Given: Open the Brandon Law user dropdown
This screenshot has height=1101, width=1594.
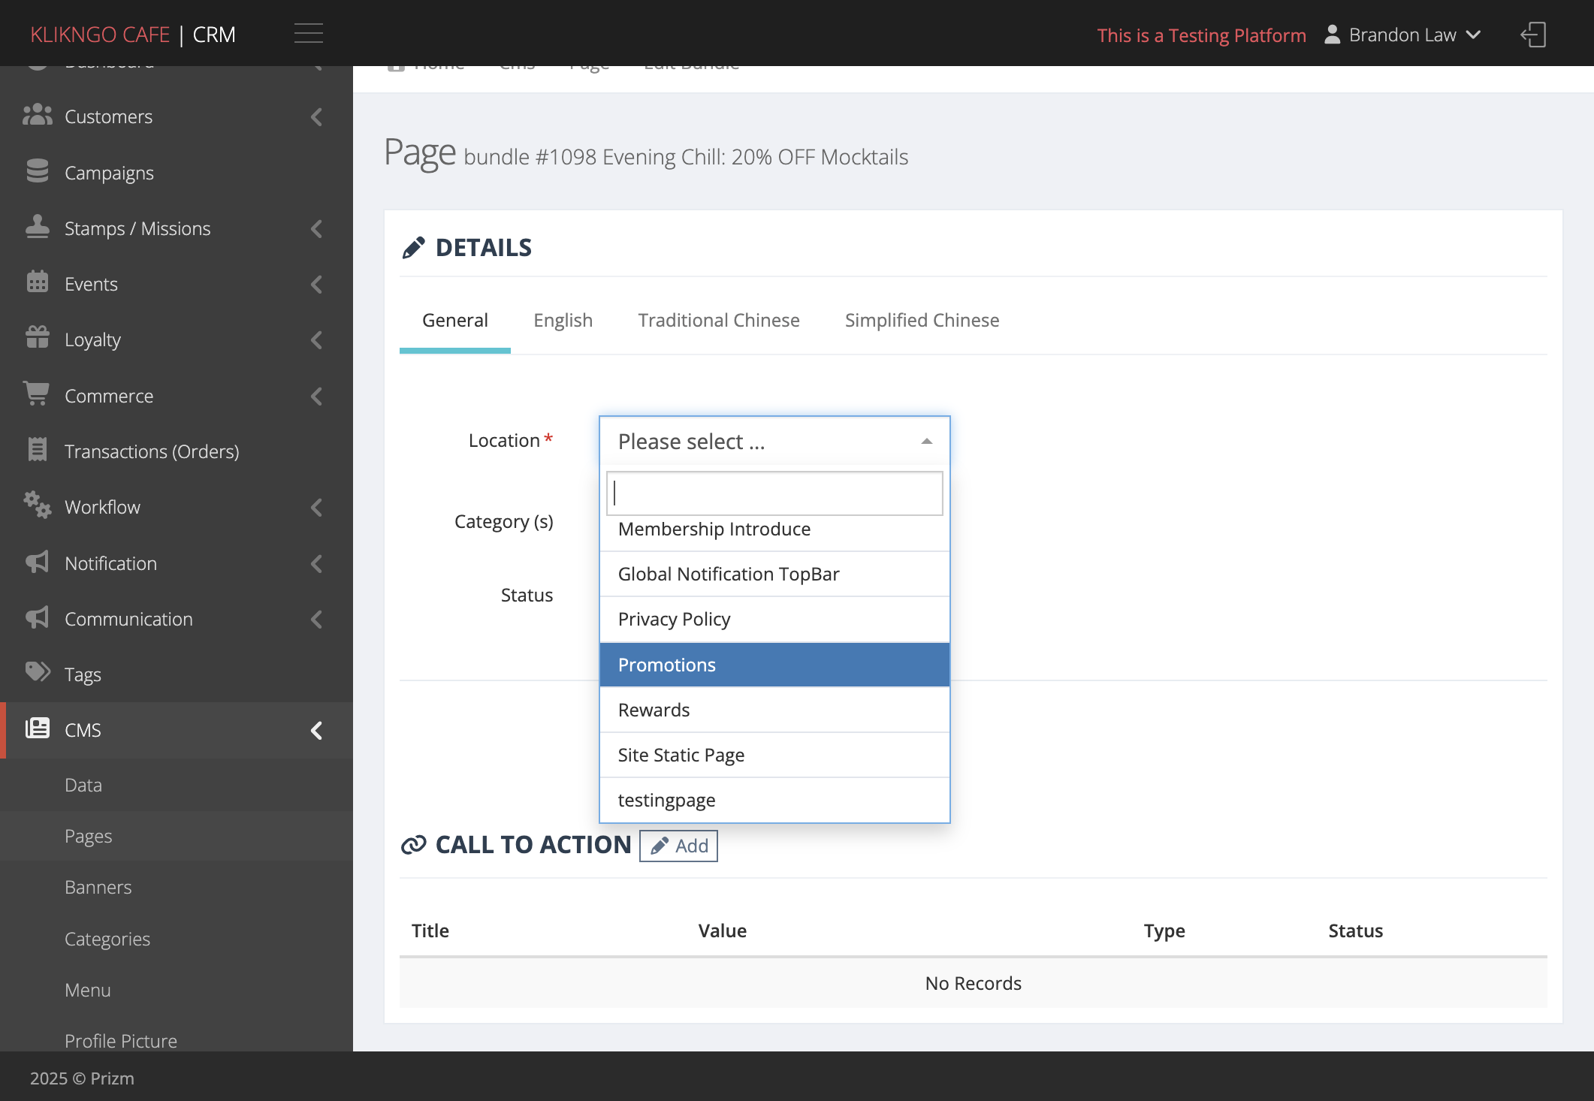Looking at the screenshot, I should [x=1402, y=35].
